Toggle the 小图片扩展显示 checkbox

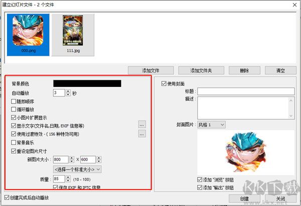(x=14, y=117)
